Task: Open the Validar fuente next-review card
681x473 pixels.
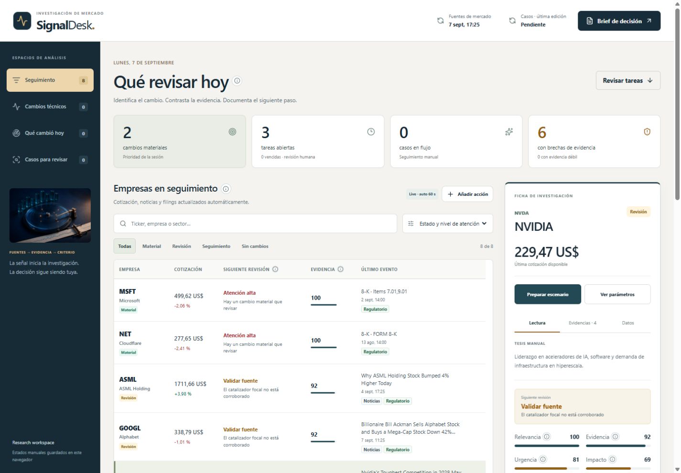Action: coord(583,407)
